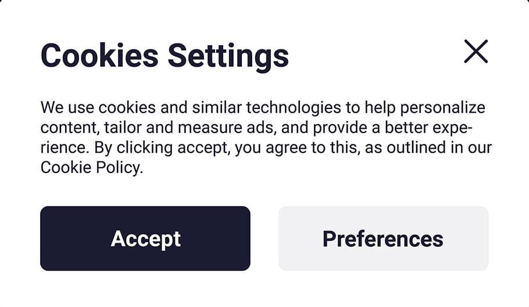
Task: Open the Cookie Policy text link
Action: [91, 168]
